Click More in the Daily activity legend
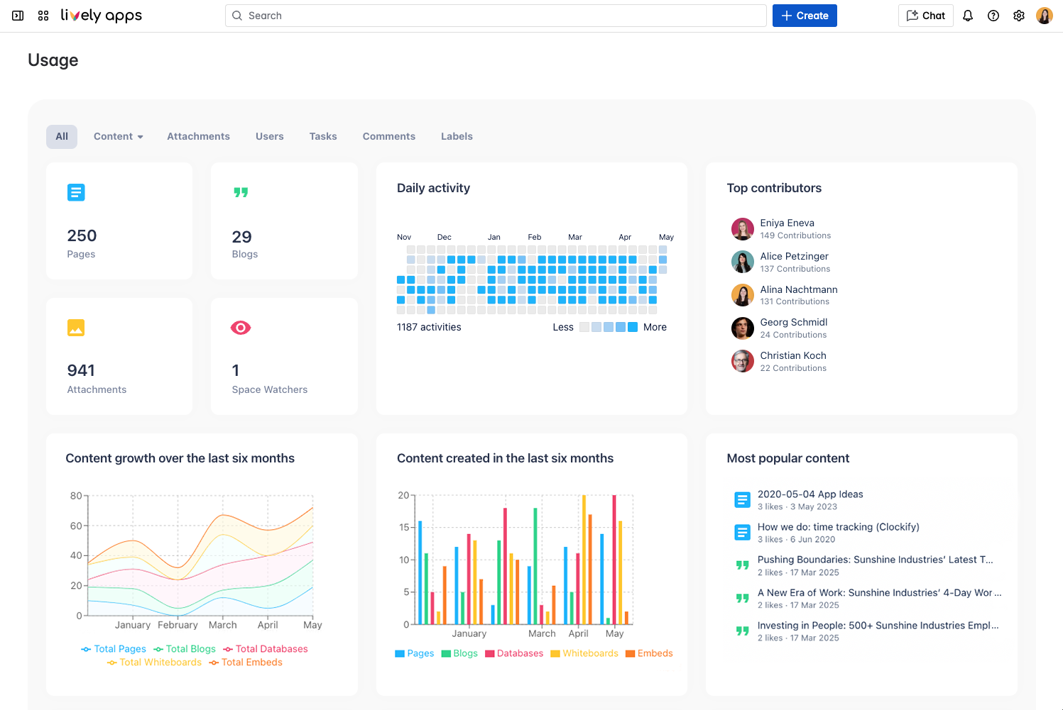The width and height of the screenshot is (1063, 710). (x=654, y=327)
